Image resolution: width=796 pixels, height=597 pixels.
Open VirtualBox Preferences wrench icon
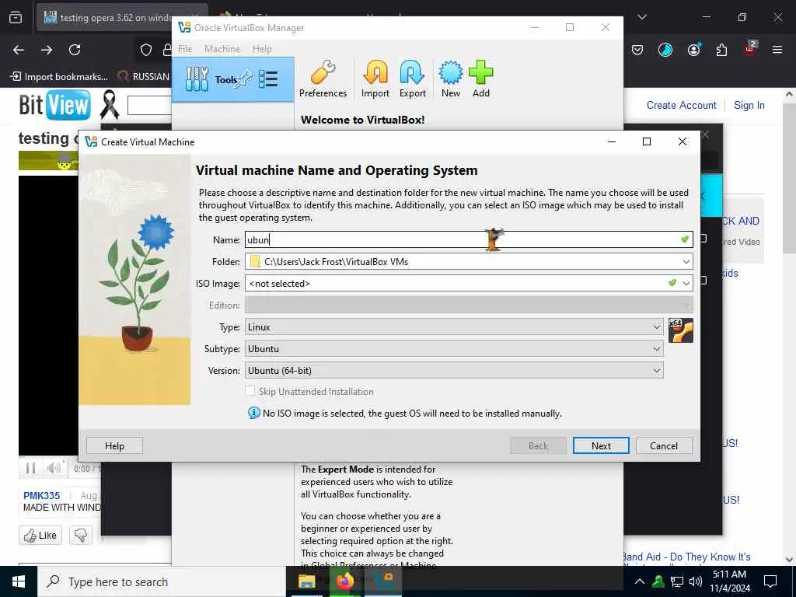click(323, 72)
